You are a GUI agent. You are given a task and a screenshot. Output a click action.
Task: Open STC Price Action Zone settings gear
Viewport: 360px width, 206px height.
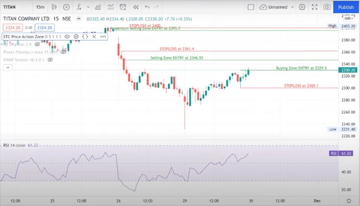(x=76, y=37)
